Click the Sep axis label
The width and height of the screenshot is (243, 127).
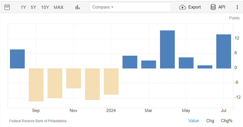click(x=36, y=111)
